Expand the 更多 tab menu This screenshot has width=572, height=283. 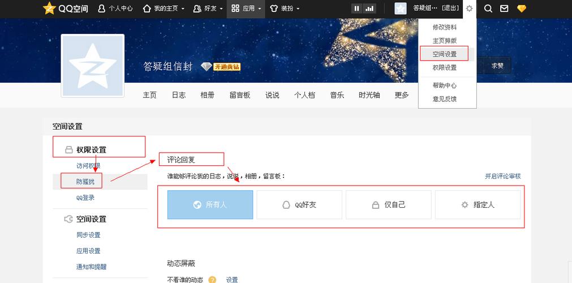point(402,95)
